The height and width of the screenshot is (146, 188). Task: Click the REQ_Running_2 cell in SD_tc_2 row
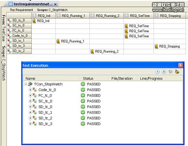coord(107,52)
